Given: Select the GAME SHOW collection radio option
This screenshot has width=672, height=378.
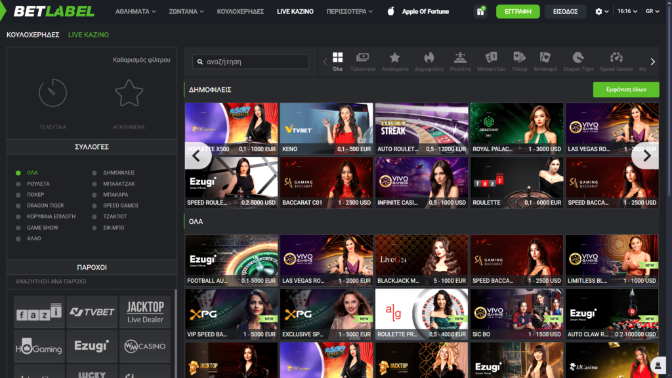Looking at the screenshot, I should click(x=42, y=228).
